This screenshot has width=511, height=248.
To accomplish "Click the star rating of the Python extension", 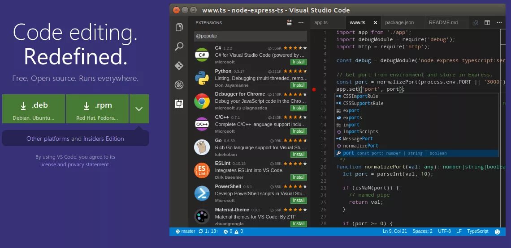I will (x=295, y=71).
